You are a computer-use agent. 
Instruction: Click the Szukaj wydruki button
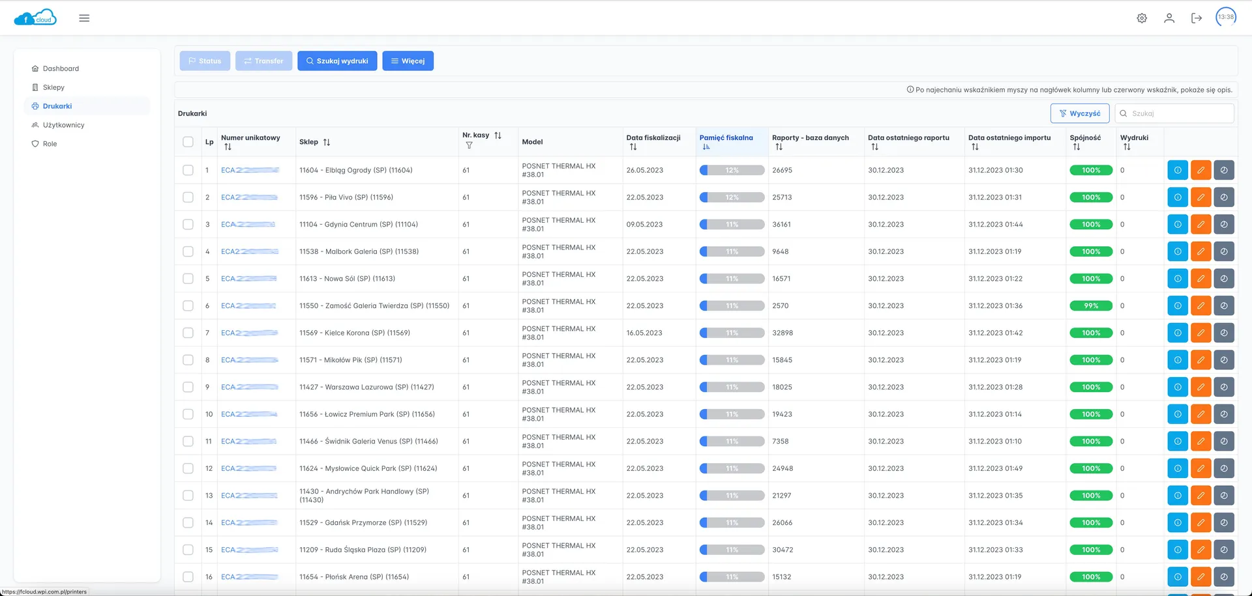337,61
